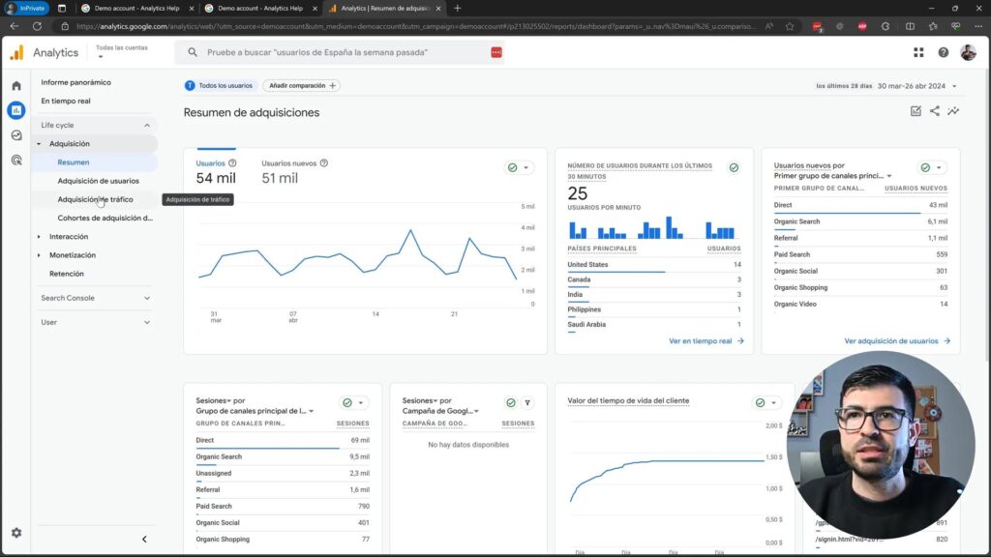Open the account profile avatar

pyautogui.click(x=968, y=52)
